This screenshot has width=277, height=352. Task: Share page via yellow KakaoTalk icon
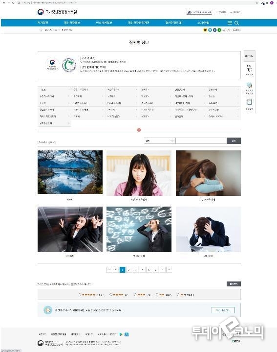click(x=205, y=30)
